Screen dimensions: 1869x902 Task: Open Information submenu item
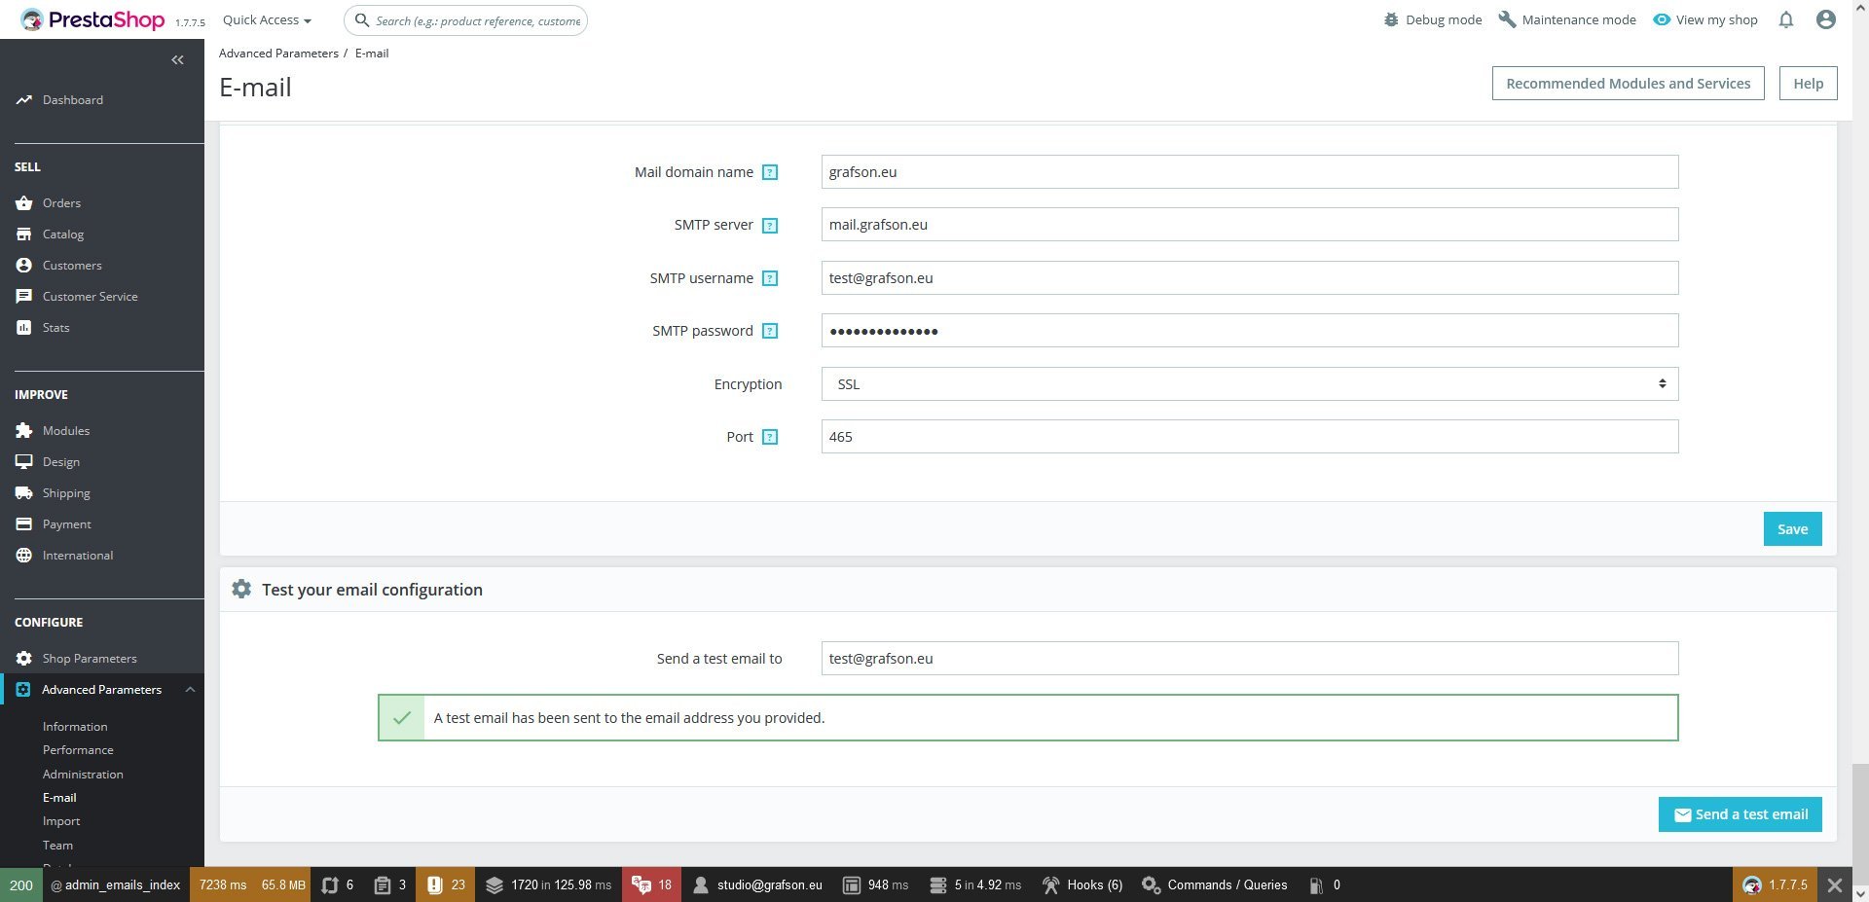[x=75, y=727]
